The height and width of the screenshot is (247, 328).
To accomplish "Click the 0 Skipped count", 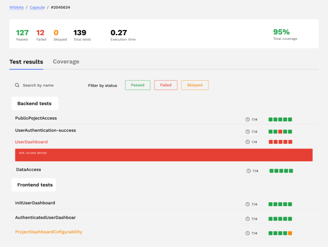I will click(60, 35).
